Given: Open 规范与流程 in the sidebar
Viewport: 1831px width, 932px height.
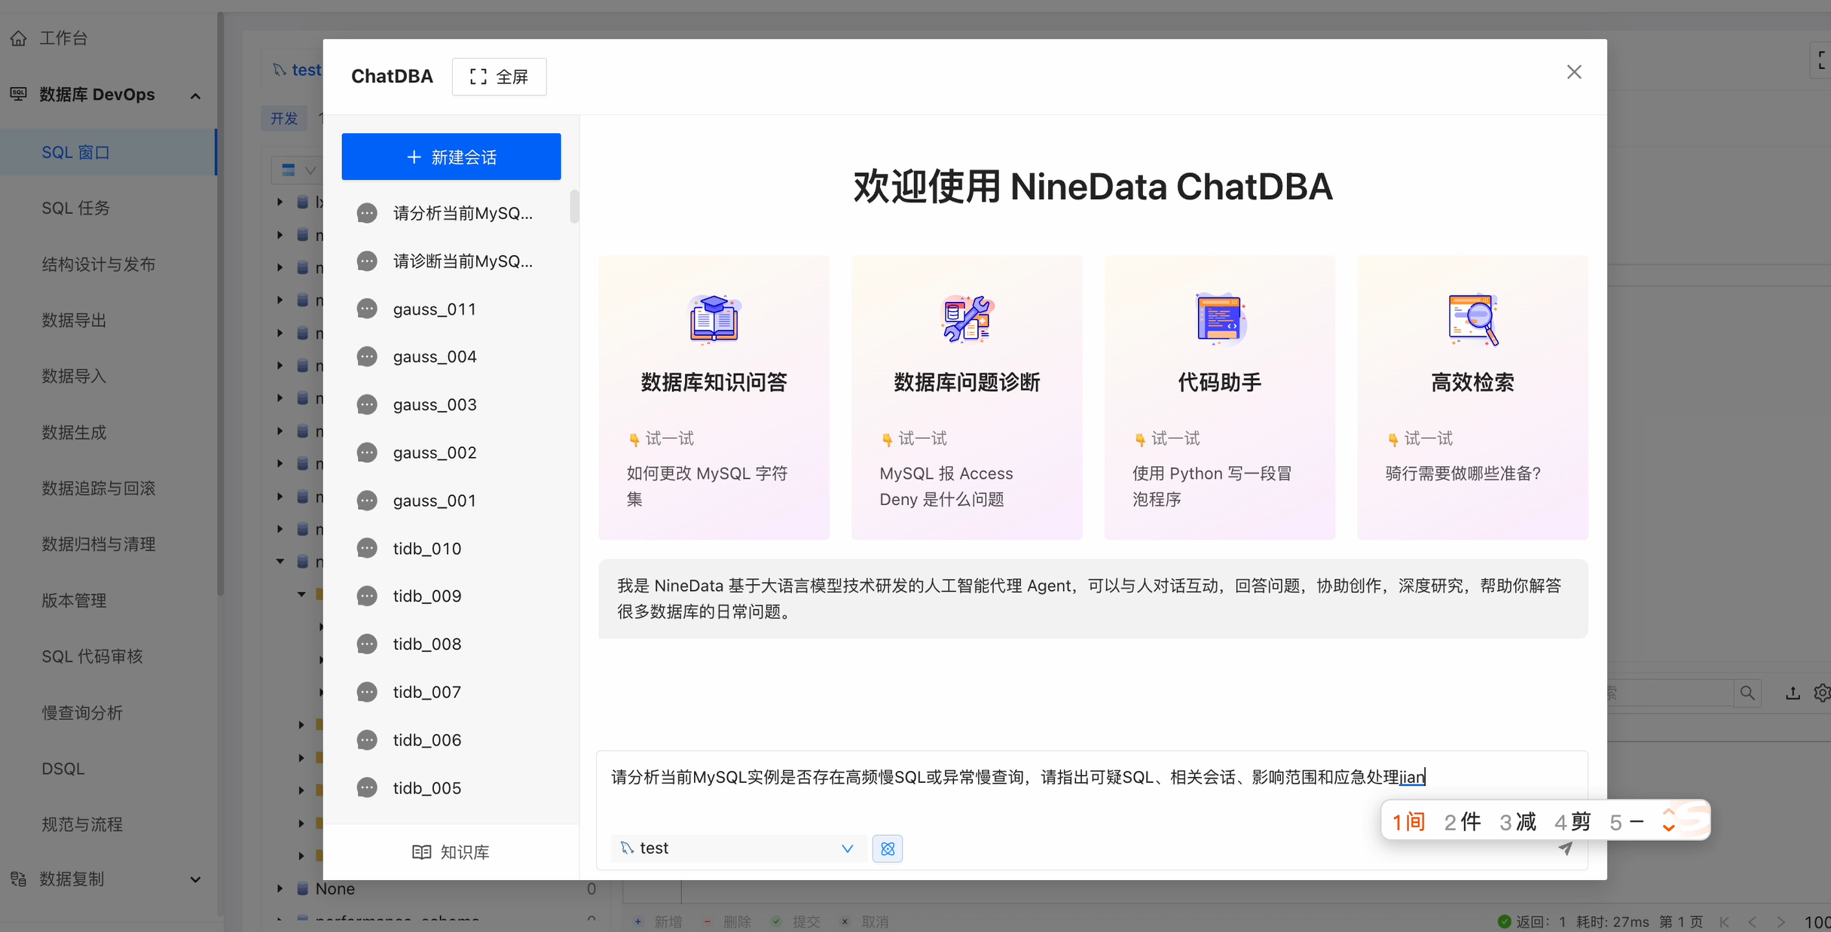Looking at the screenshot, I should pyautogui.click(x=82, y=824).
